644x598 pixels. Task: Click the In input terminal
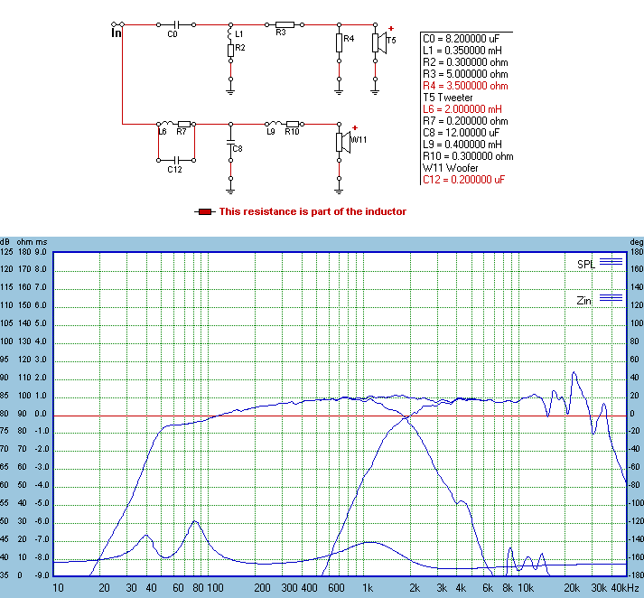click(116, 33)
